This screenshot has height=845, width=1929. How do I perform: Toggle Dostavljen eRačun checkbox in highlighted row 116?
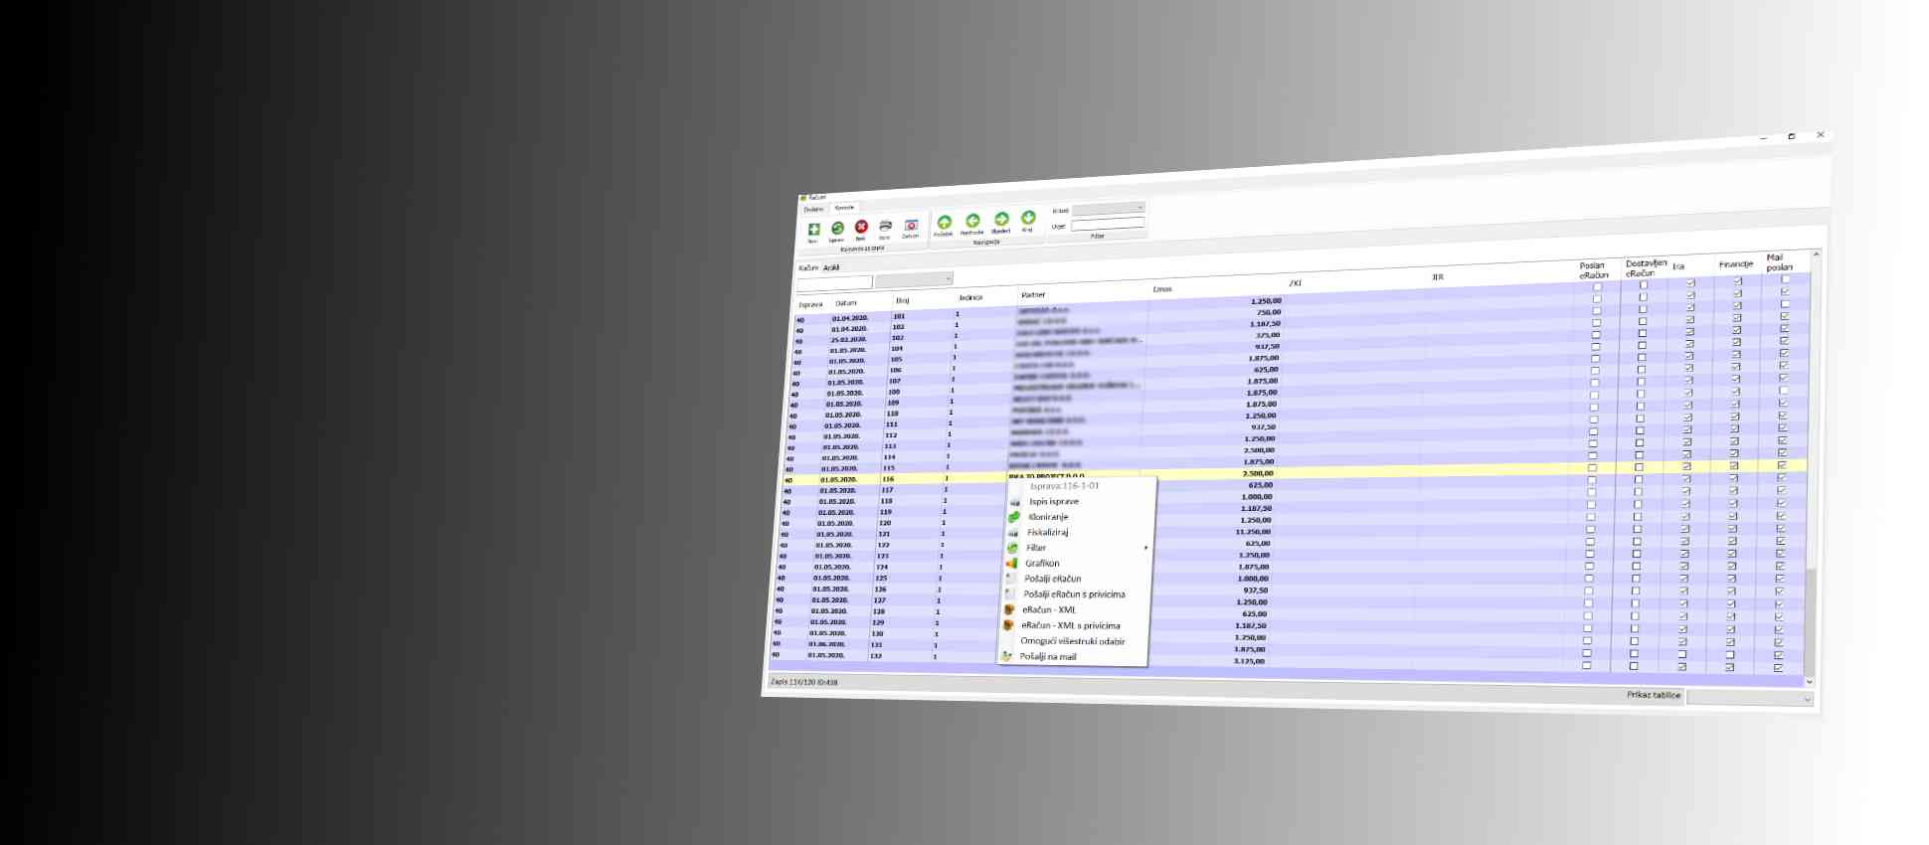point(1639,467)
